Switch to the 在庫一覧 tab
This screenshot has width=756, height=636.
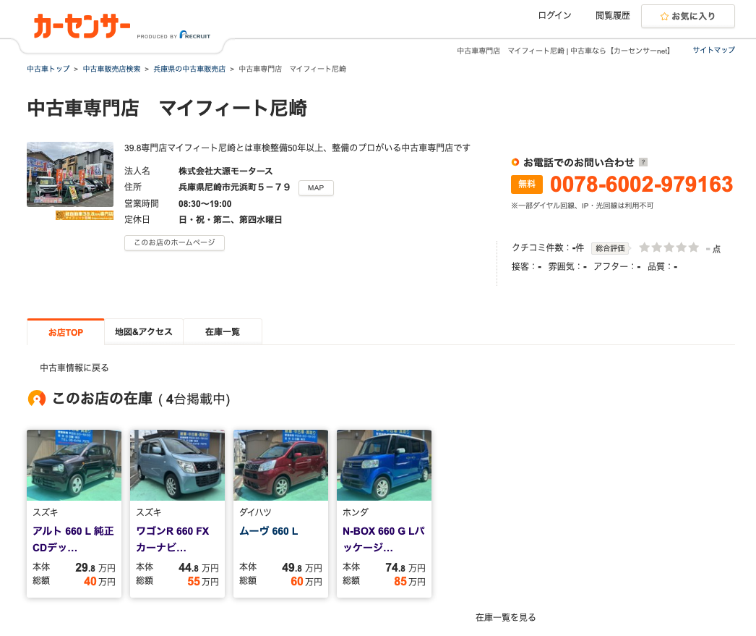coord(223,332)
